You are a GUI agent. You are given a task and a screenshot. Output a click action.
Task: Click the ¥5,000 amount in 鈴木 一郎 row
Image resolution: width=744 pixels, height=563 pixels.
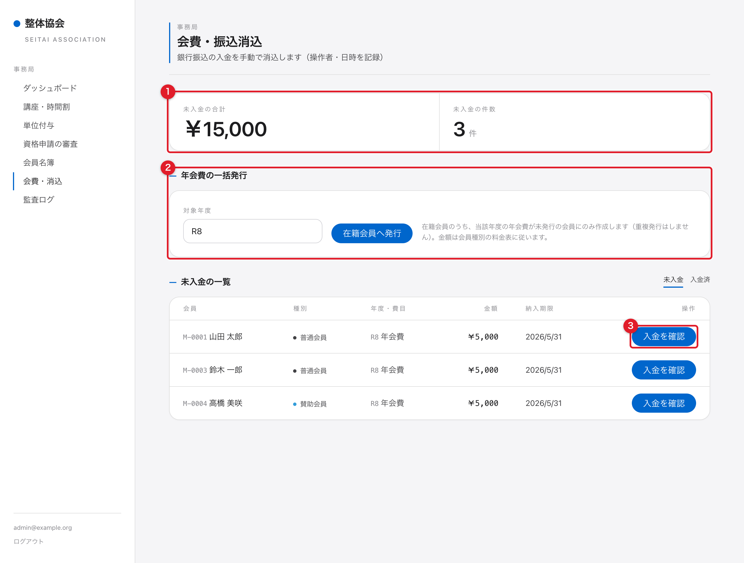483,370
